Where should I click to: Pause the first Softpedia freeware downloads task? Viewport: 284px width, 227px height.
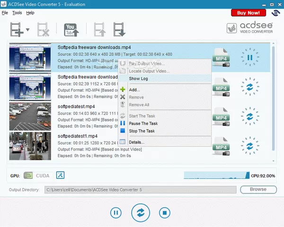pyautogui.click(x=250, y=57)
